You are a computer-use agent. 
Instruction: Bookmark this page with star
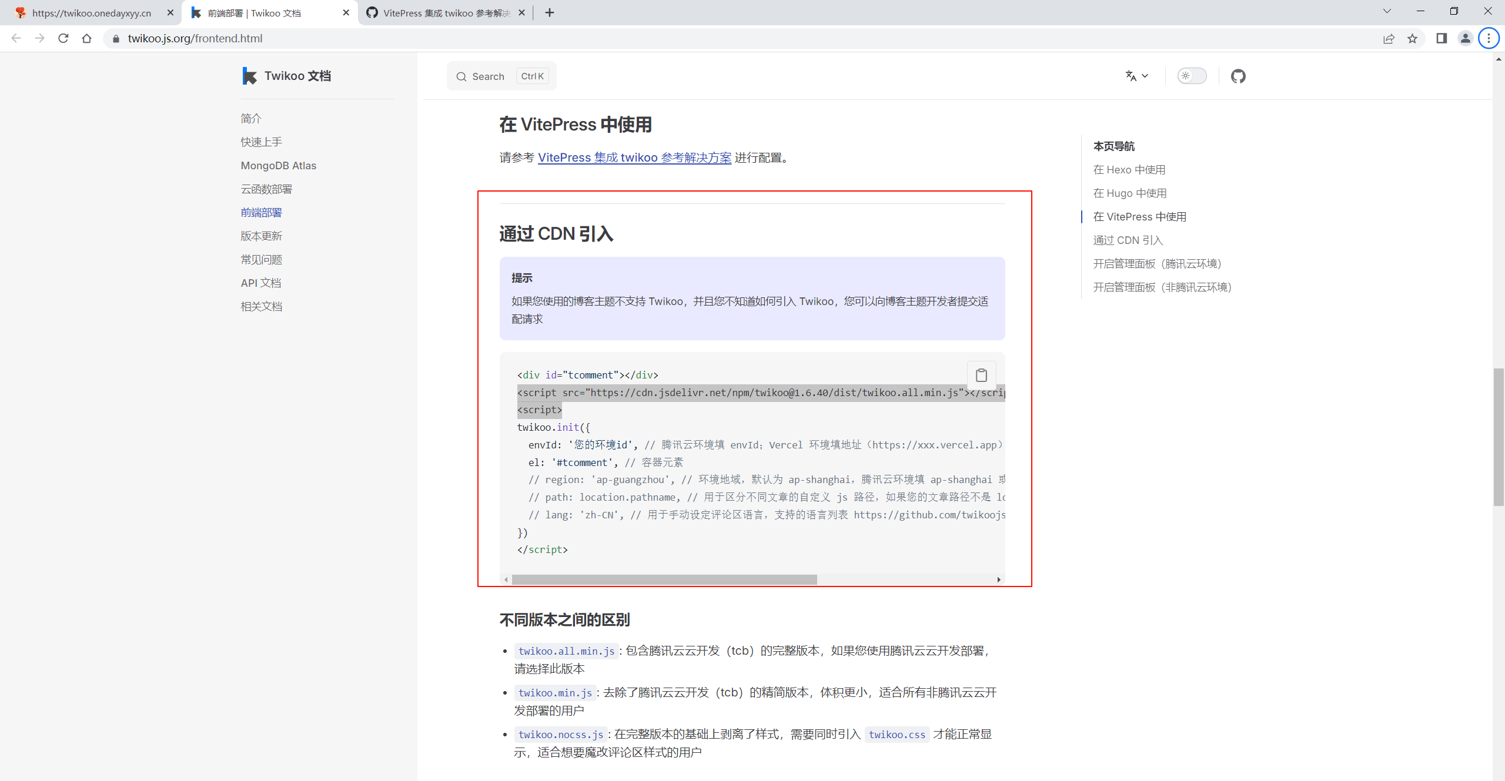click(1412, 38)
